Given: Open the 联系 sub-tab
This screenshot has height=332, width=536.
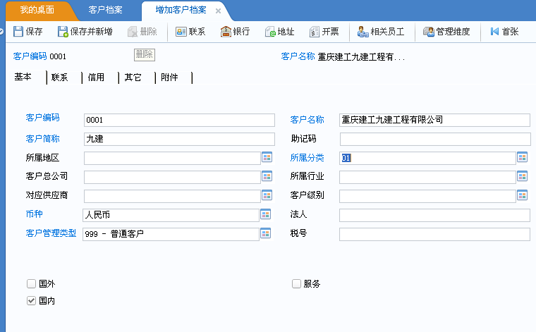Looking at the screenshot, I should tap(59, 78).
